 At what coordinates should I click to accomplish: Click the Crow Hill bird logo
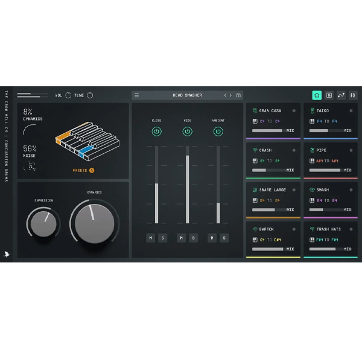tap(7, 254)
